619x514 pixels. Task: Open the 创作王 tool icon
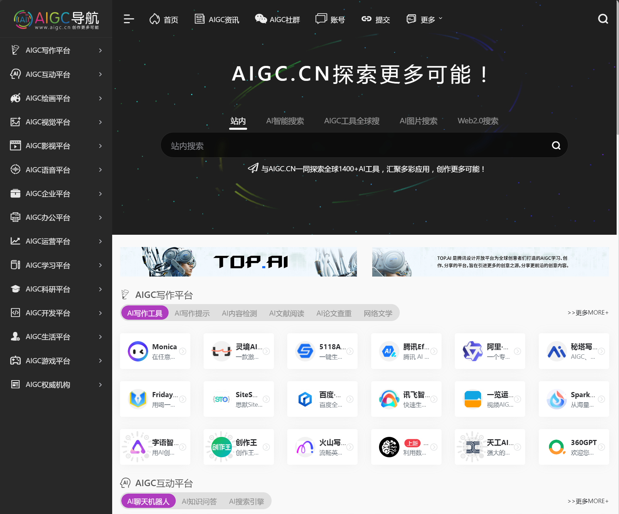click(222, 447)
